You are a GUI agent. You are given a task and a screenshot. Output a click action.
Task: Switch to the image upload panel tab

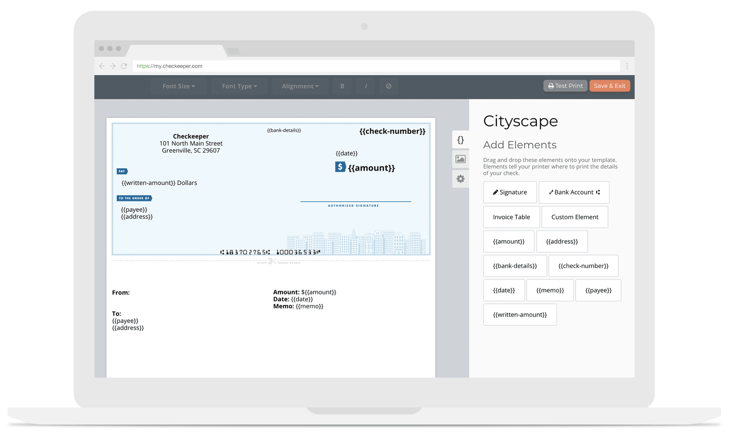click(x=461, y=159)
